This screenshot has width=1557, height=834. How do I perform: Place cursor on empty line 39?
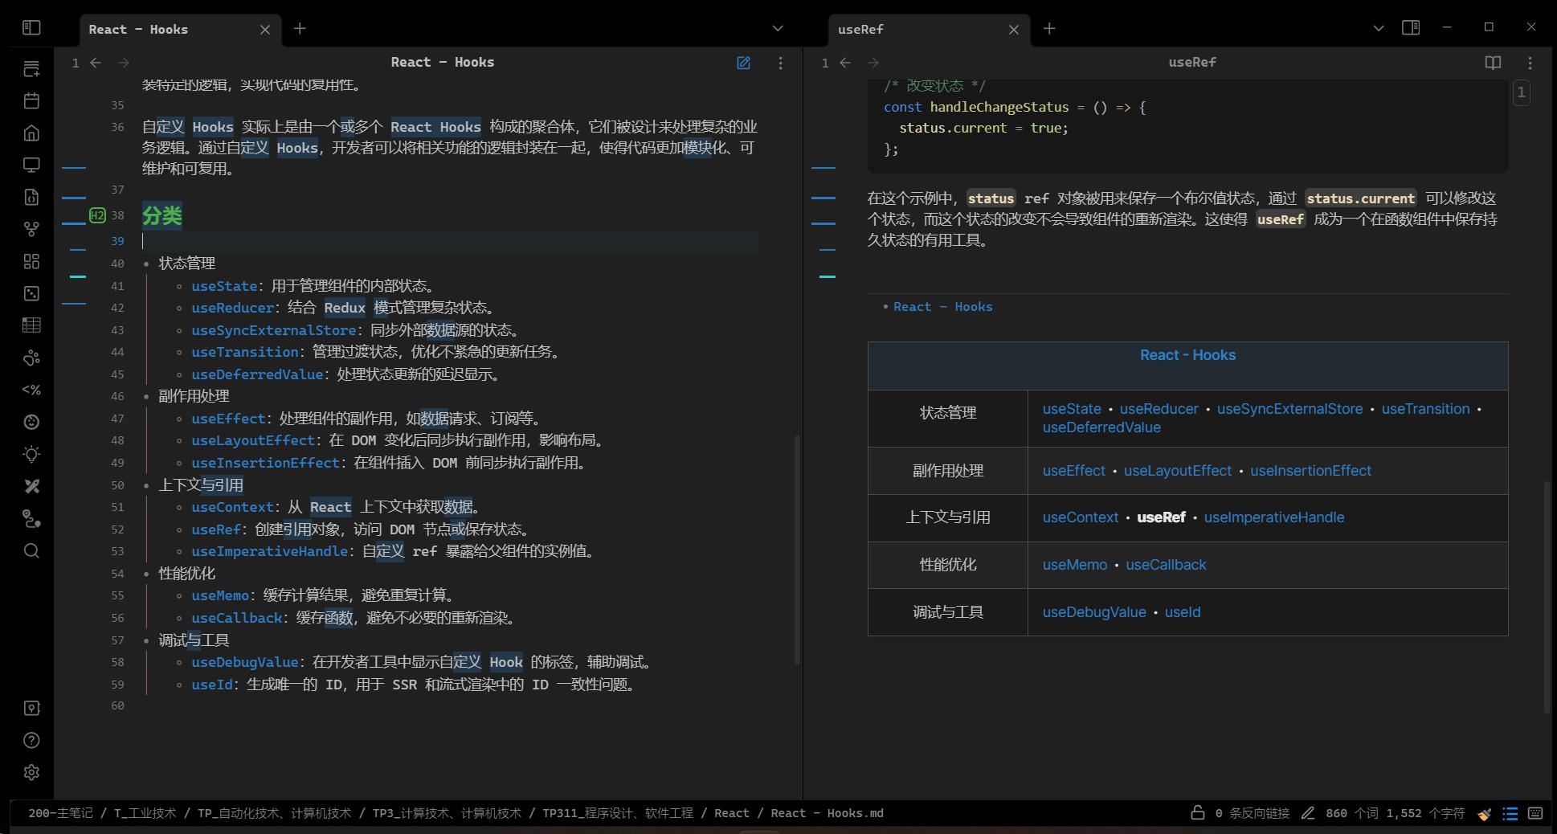pos(450,241)
